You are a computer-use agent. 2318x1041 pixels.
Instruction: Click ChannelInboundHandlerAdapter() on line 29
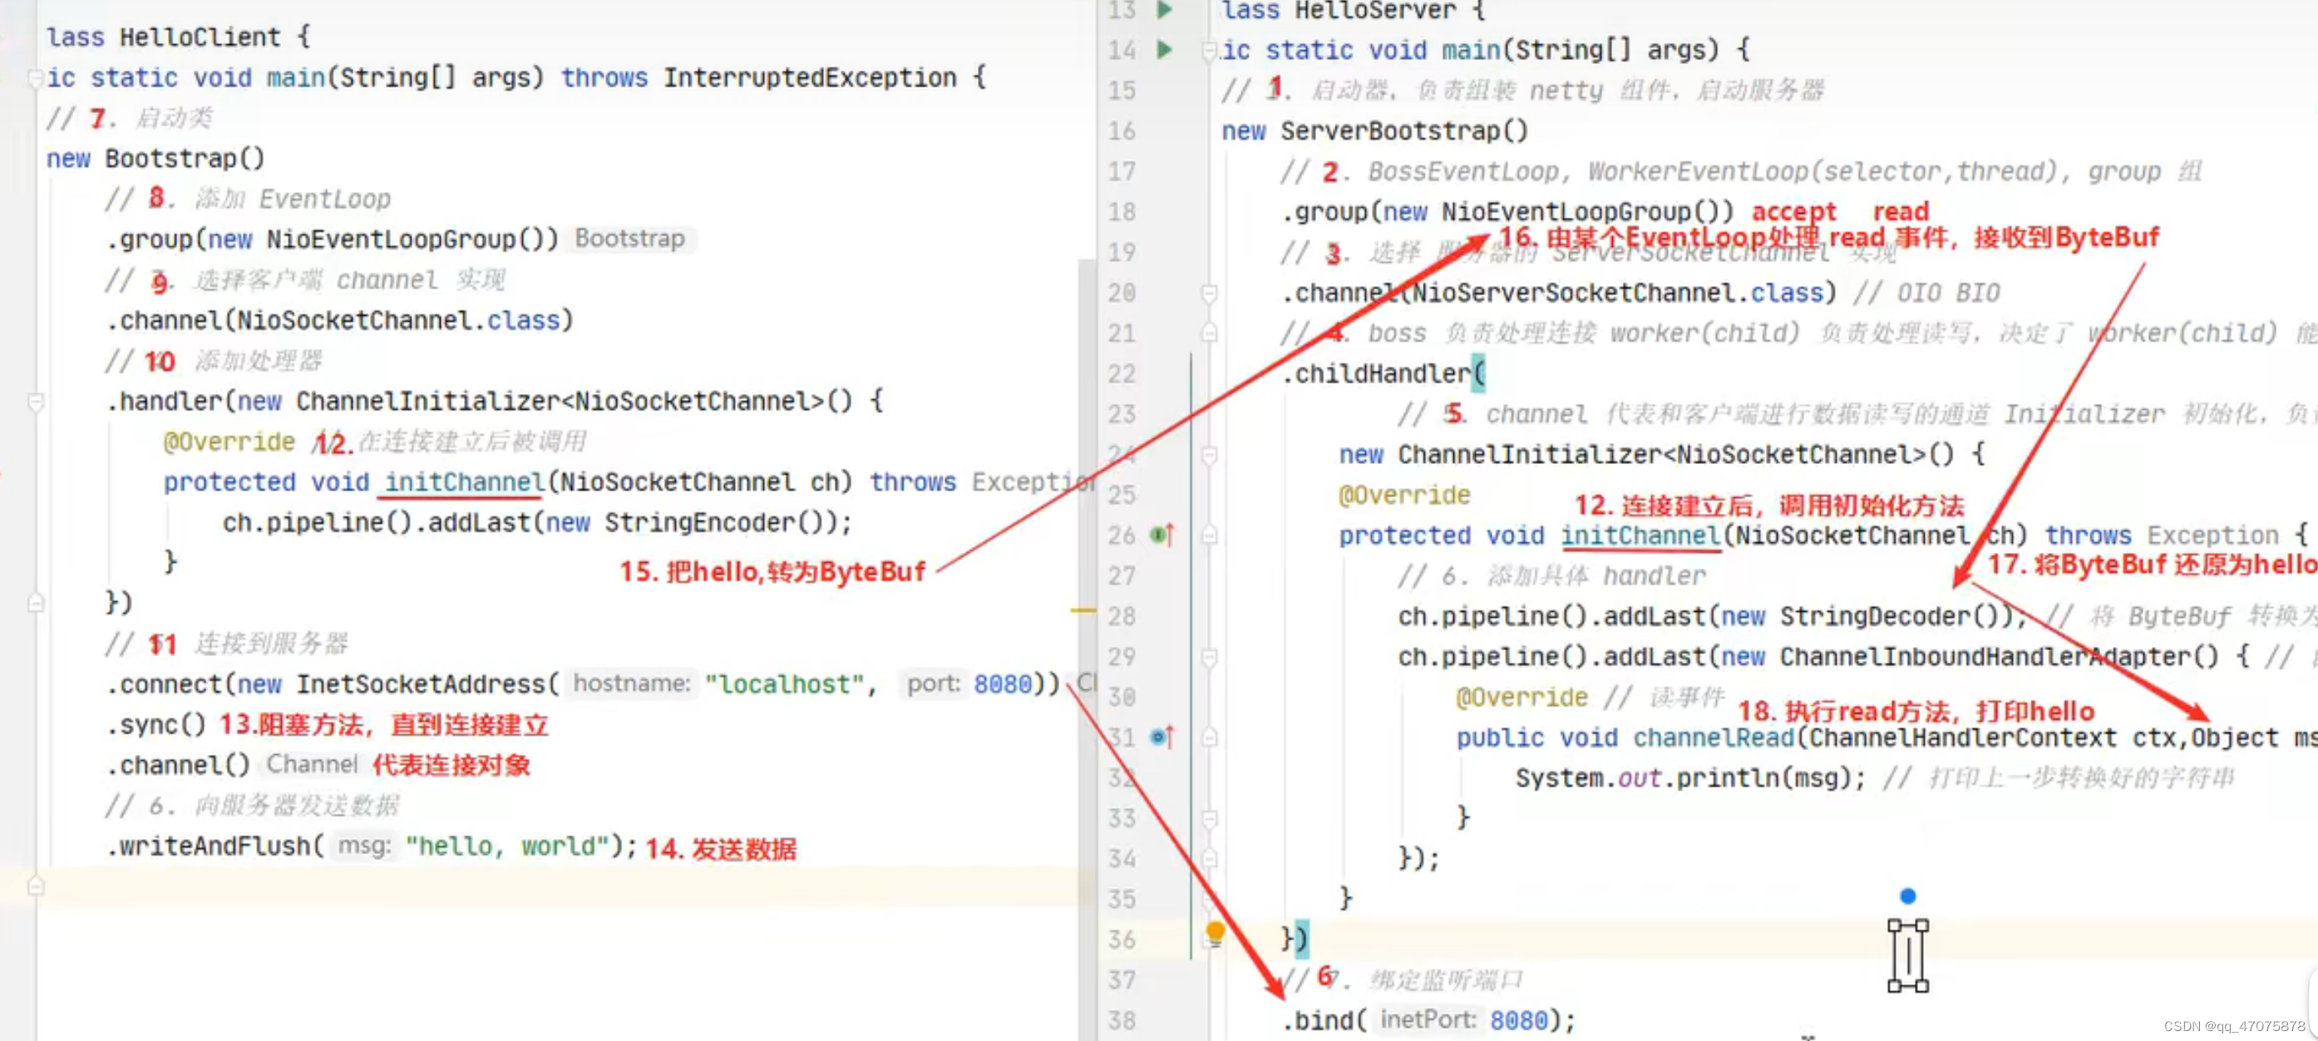1999,658
